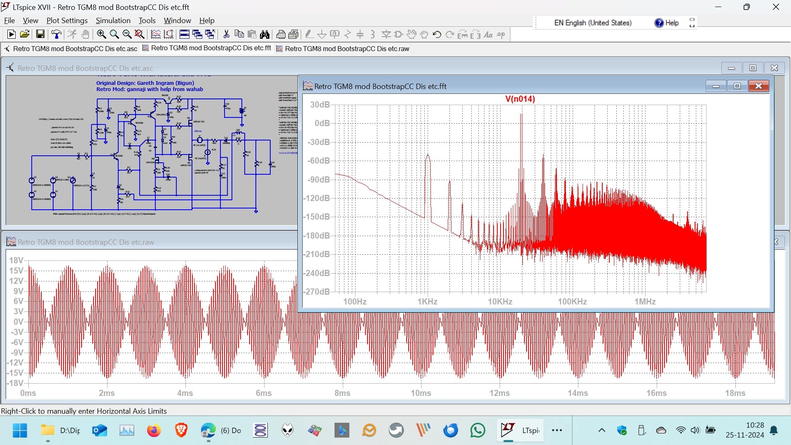Click the Autorange Y-axis icon
Screen dimensions: 791x445
click(168, 35)
